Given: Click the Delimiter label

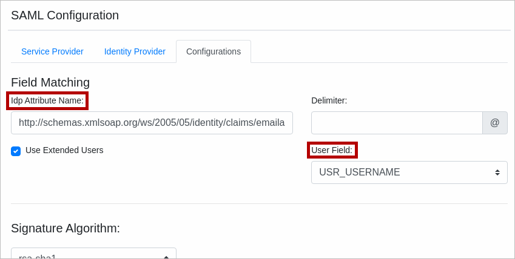Looking at the screenshot, I should (x=329, y=100).
